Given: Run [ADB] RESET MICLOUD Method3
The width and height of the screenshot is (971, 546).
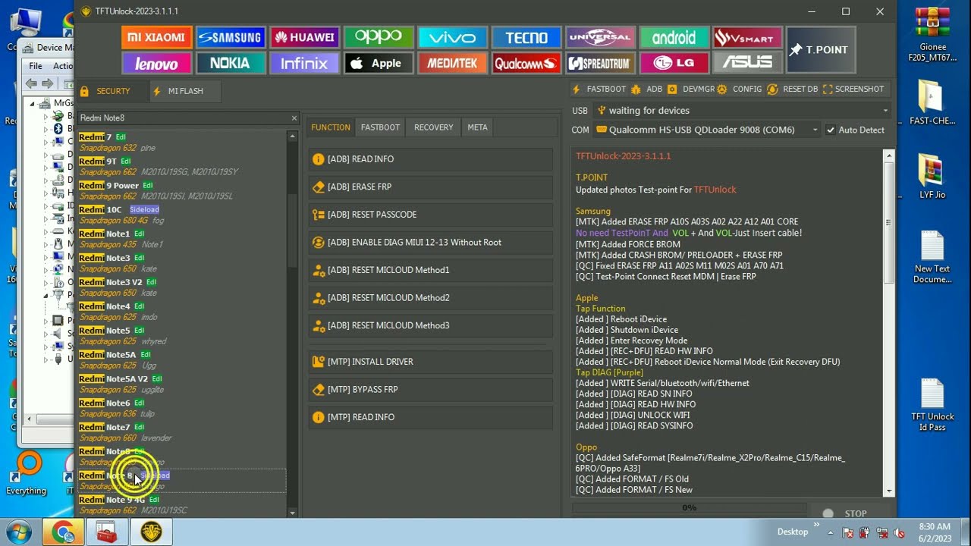Looking at the screenshot, I should (431, 325).
